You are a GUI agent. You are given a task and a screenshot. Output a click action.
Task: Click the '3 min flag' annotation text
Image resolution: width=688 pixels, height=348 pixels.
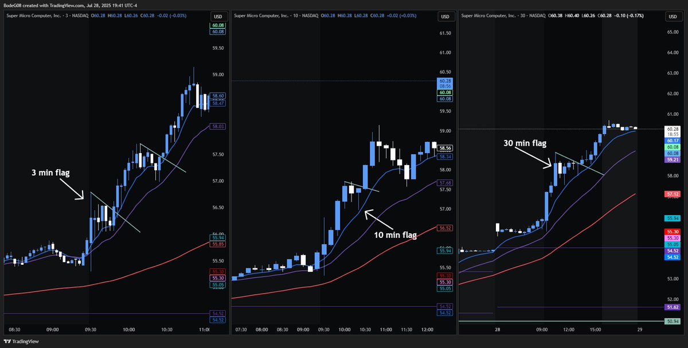pos(50,172)
